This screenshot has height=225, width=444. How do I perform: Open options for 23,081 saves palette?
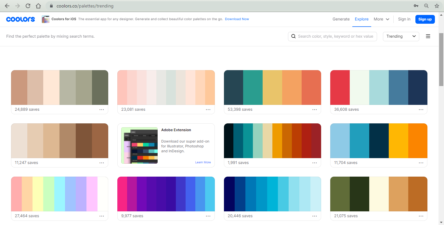click(208, 109)
